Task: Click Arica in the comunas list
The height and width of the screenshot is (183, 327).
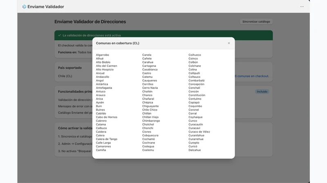Action: point(99,99)
